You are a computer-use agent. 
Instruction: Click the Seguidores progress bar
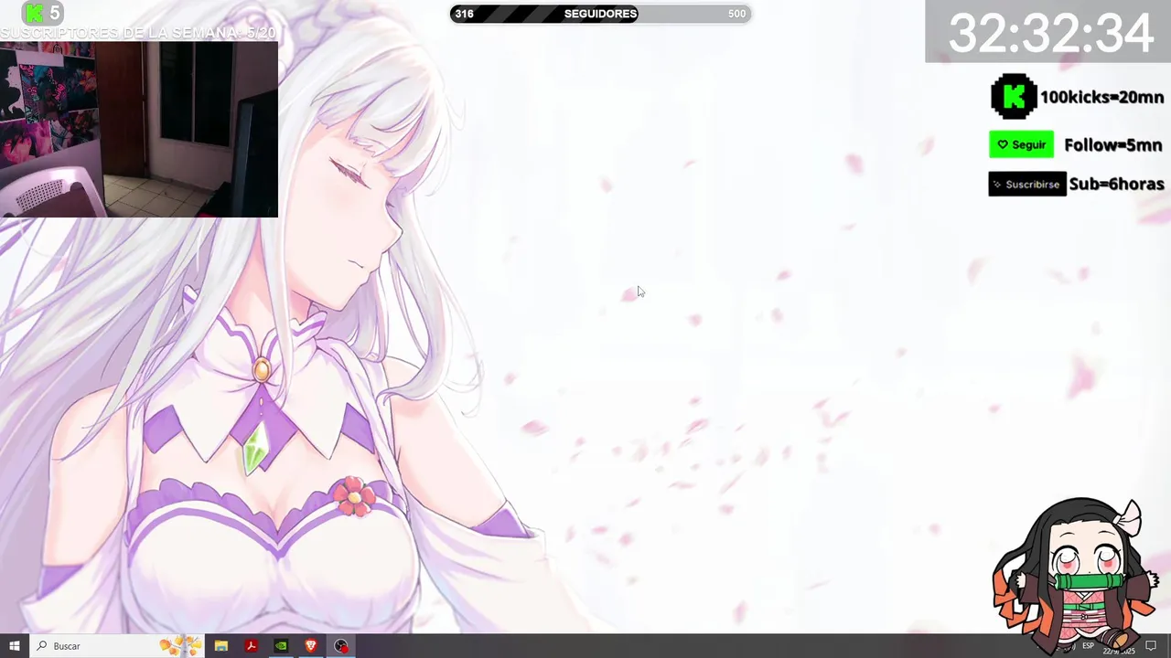(x=600, y=14)
